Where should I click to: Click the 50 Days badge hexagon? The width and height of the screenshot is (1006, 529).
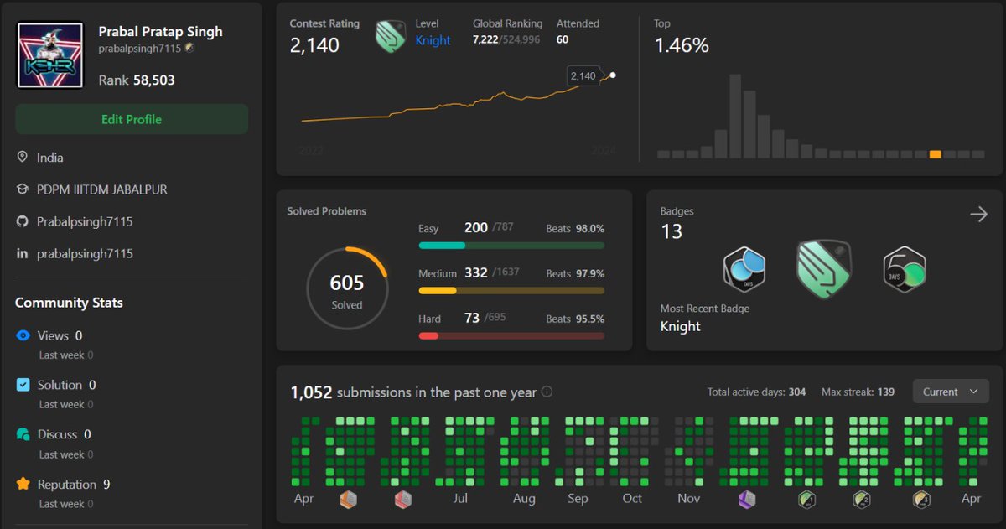click(904, 269)
